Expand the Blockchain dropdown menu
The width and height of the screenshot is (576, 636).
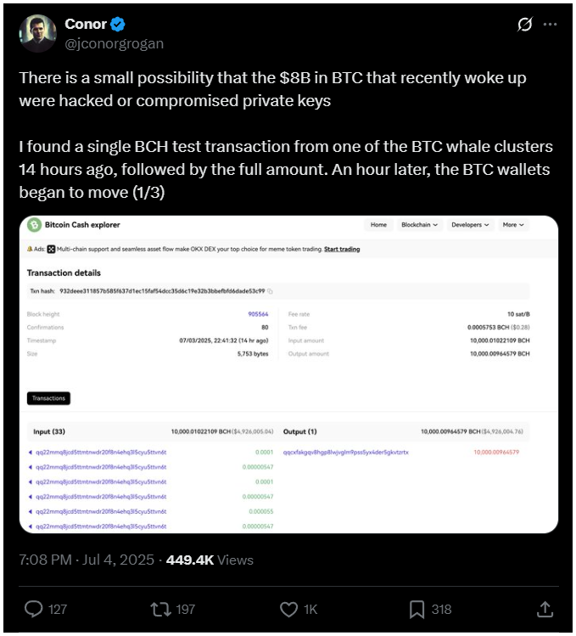[x=420, y=225]
